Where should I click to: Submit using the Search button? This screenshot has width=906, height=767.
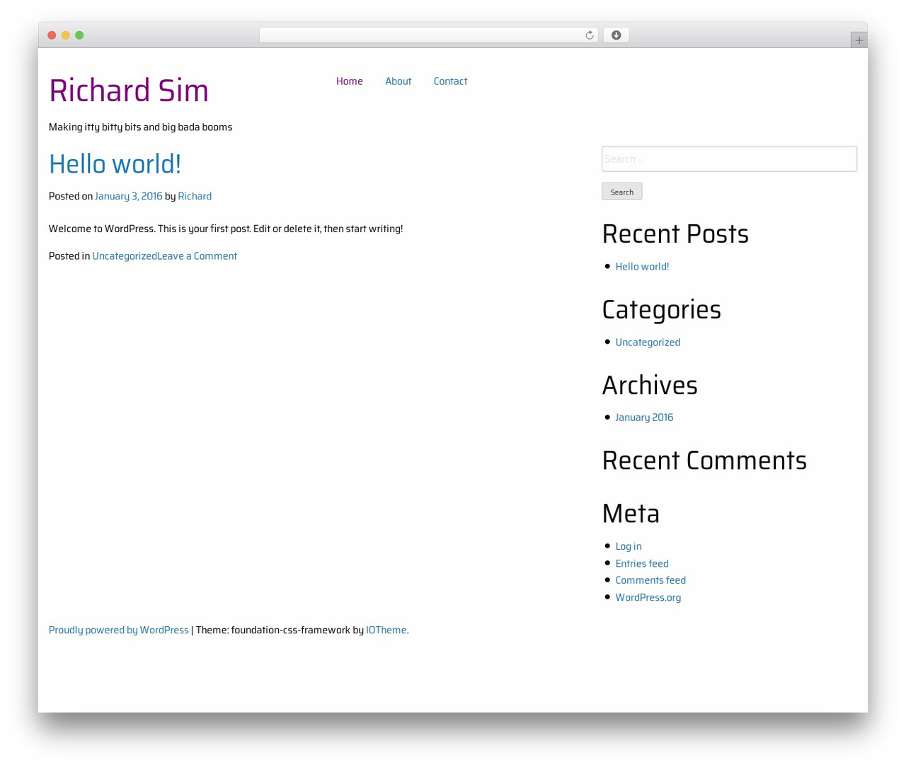point(622,192)
